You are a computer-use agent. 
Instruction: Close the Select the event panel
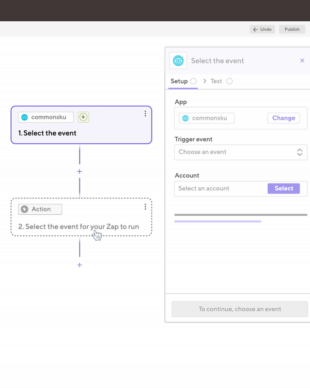[x=302, y=61]
